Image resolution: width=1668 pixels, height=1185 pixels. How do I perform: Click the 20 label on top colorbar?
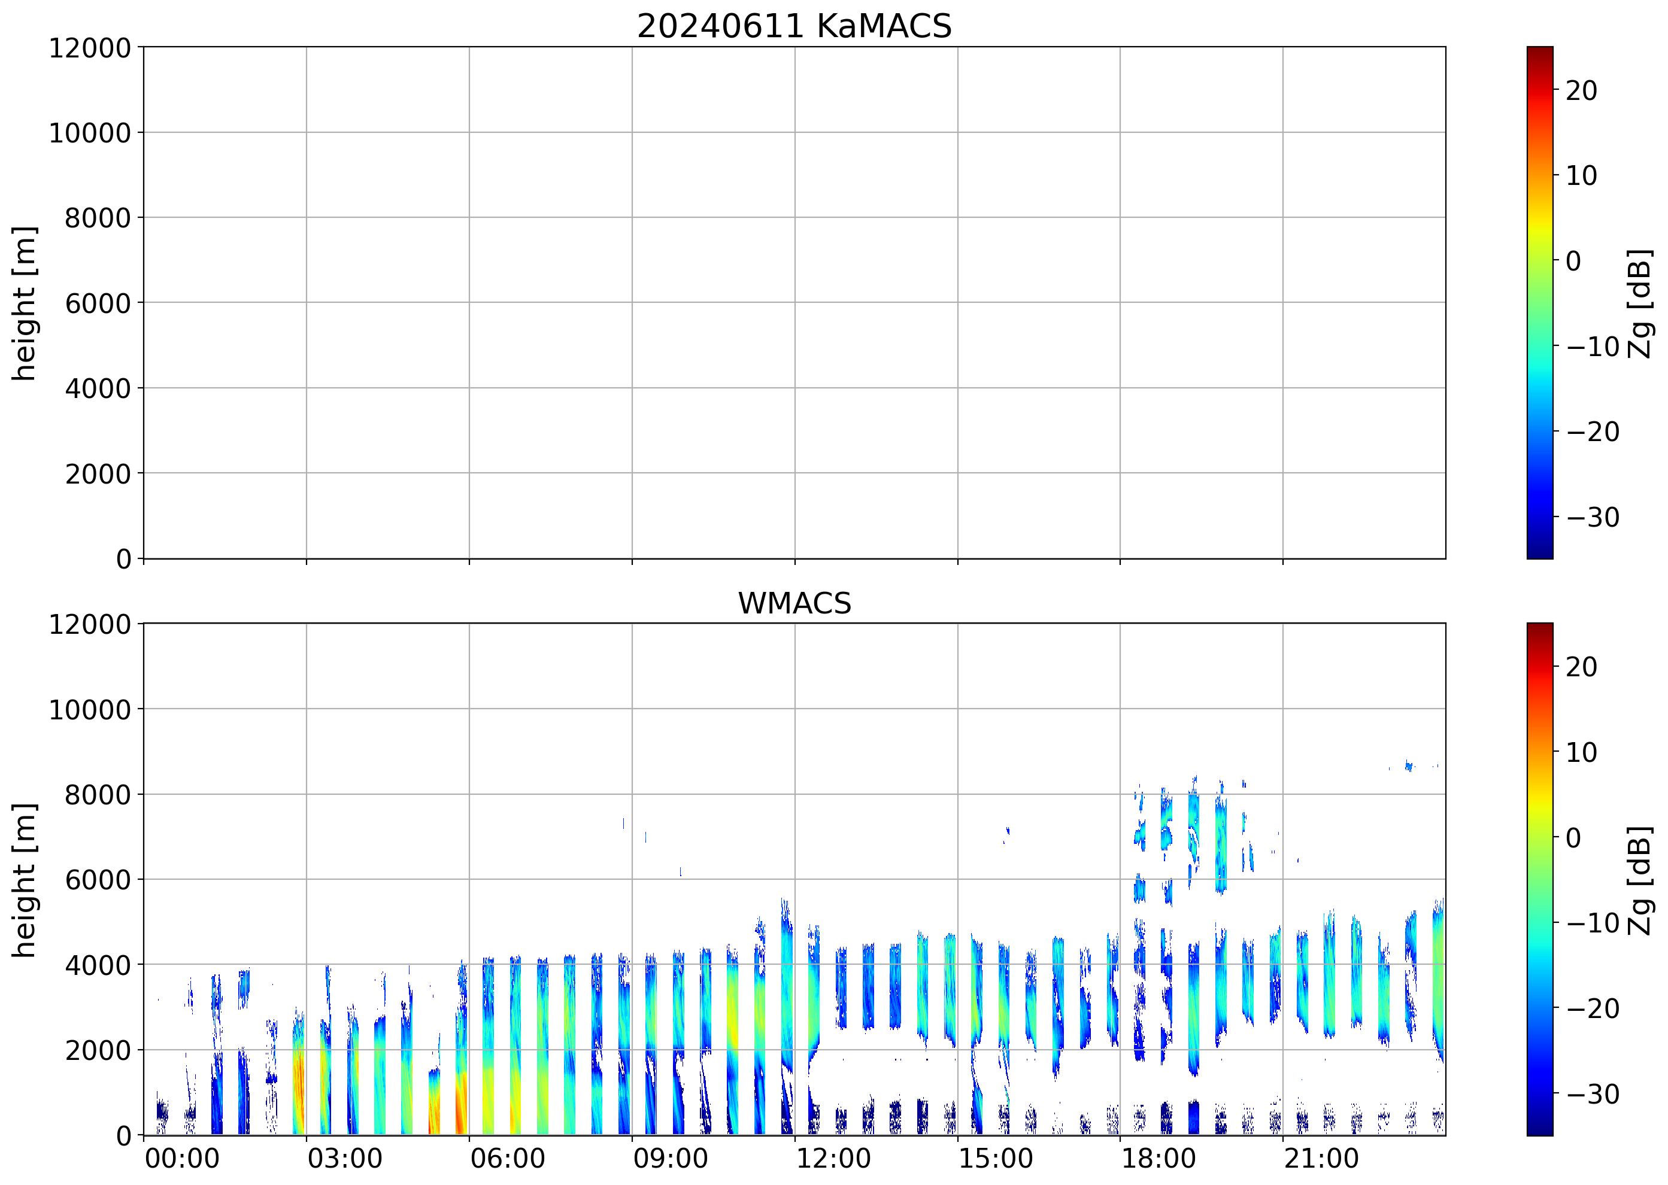coord(1581,90)
